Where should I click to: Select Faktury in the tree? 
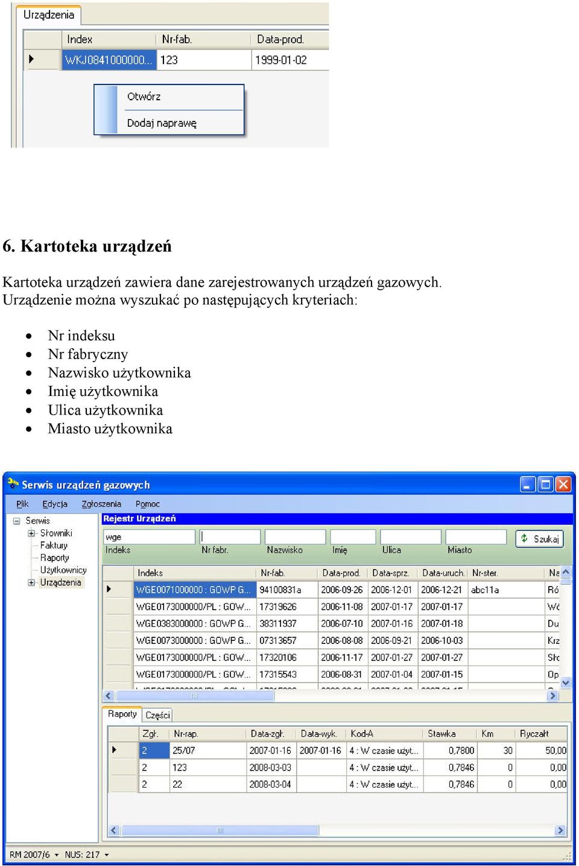(x=54, y=546)
